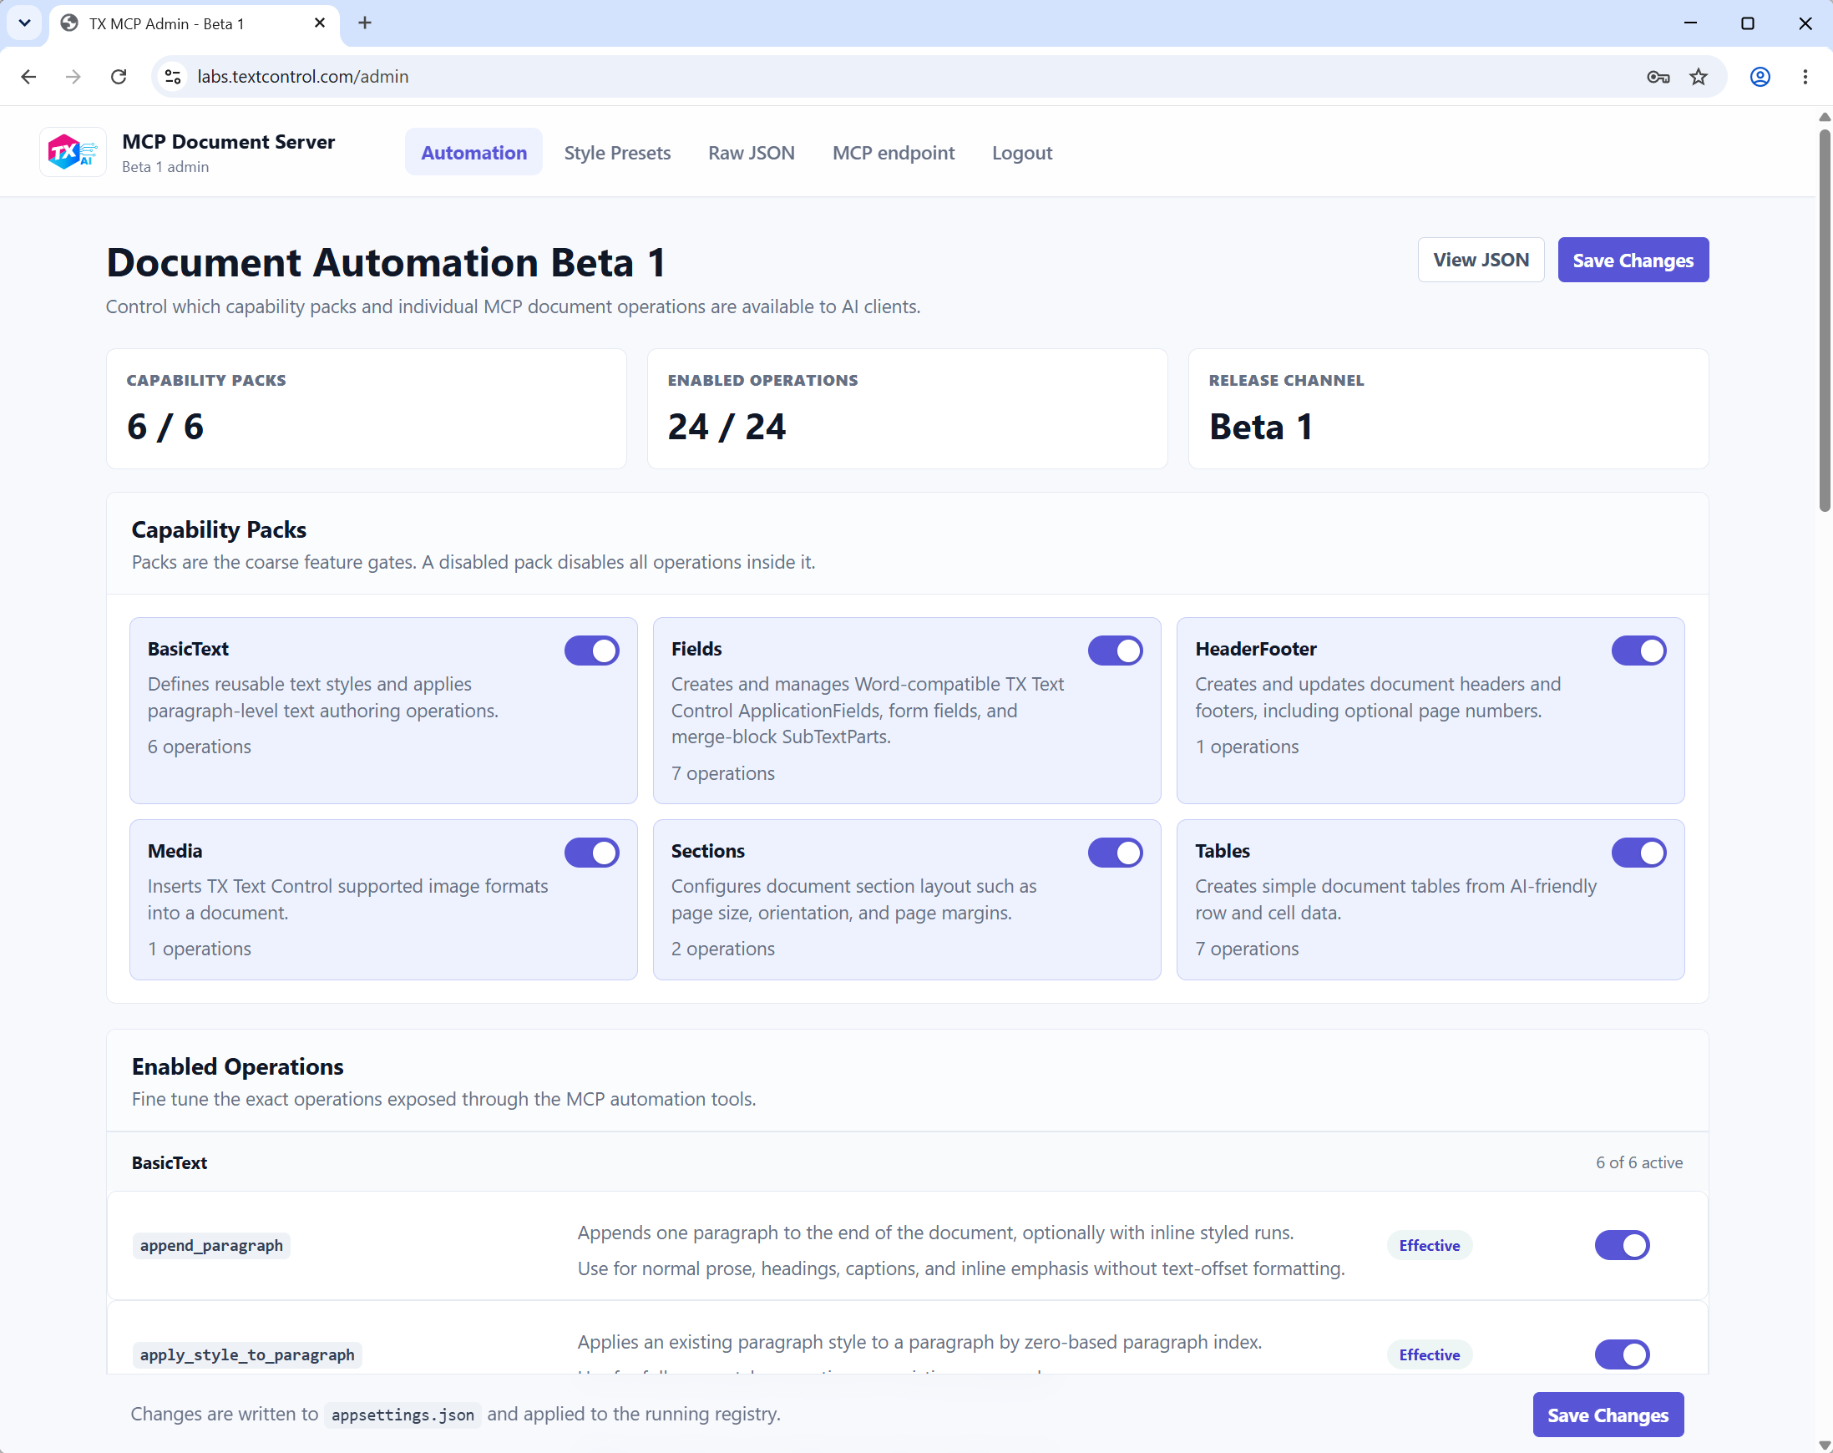
Task: Open Chrome three-dot menu
Action: point(1805,77)
